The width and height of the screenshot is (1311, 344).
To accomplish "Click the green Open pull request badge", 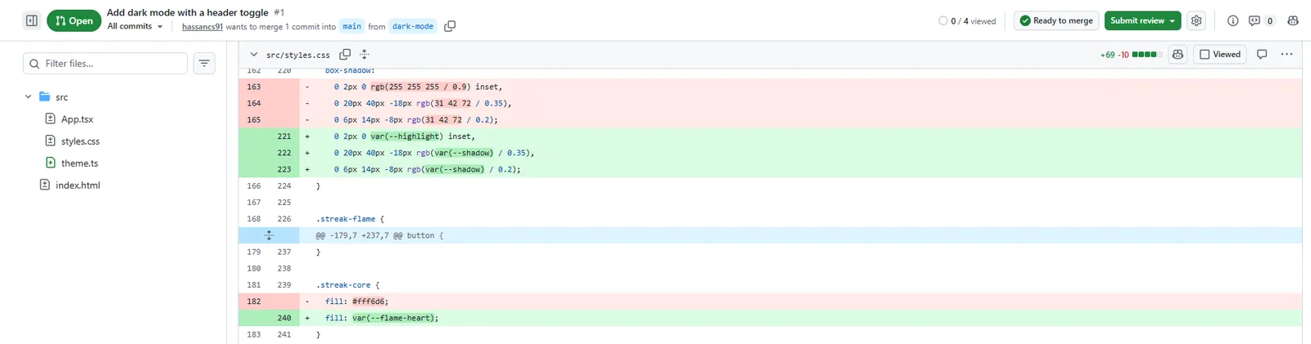I will 74,20.
